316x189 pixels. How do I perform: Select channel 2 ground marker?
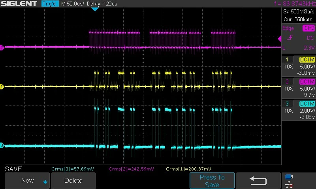click(2, 48)
